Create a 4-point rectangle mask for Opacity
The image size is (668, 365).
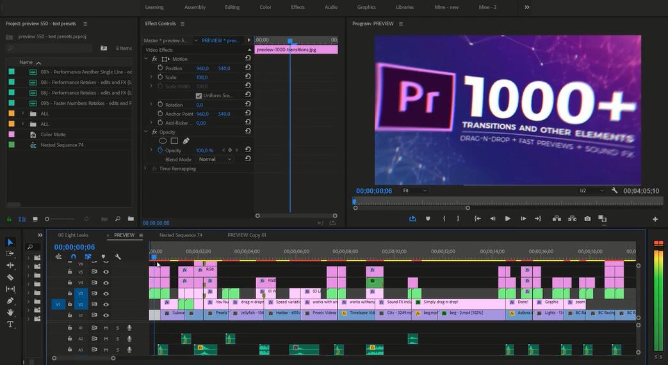click(x=174, y=141)
